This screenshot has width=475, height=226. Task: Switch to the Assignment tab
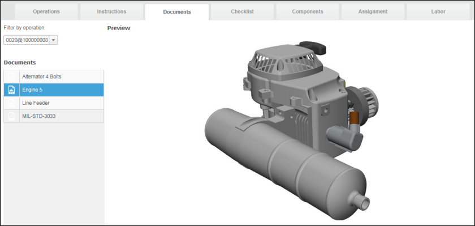[373, 11]
